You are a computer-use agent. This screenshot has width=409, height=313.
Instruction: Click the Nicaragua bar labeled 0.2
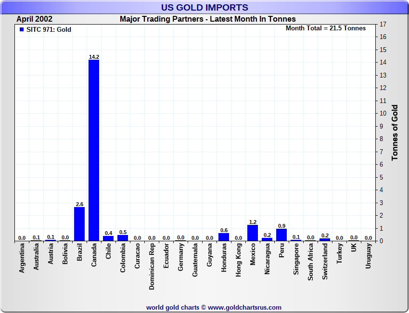(267, 239)
